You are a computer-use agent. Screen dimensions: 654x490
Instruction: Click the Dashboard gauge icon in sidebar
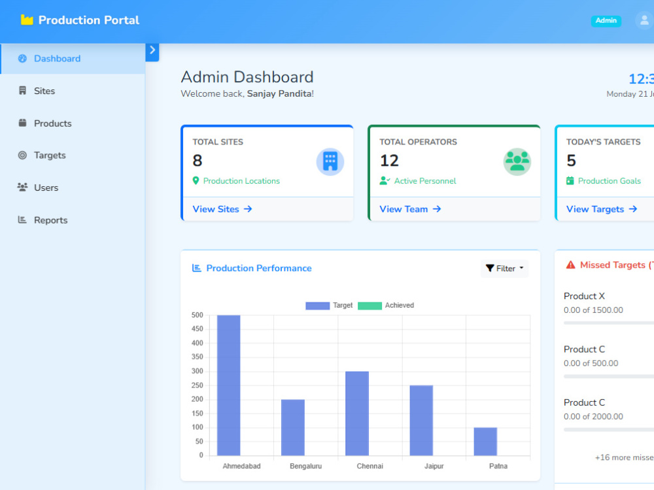point(22,59)
